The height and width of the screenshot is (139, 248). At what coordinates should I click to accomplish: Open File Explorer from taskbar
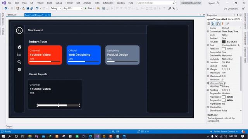[x=30, y=136]
